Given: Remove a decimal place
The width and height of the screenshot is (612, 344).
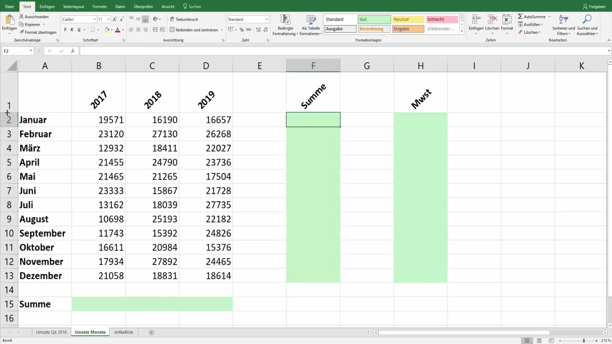Looking at the screenshot, I should [266, 30].
